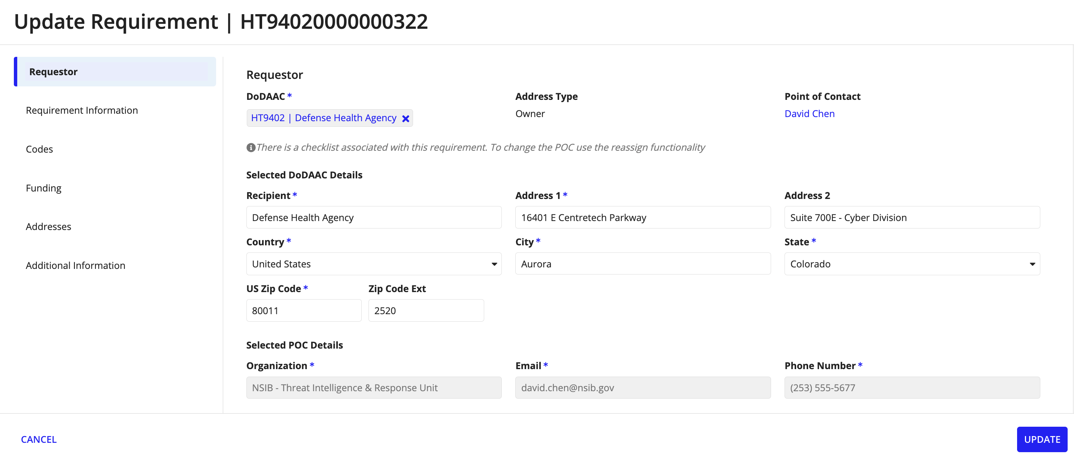Navigate to the Addresses section
Screen dimensions: 1074x463
coord(48,227)
